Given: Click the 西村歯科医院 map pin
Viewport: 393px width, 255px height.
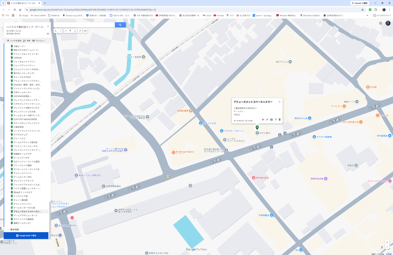Looking at the screenshot, I should tap(253, 178).
